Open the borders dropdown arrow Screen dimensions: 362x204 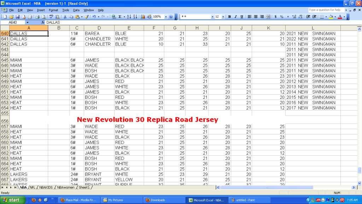pyautogui.click(x=326, y=17)
